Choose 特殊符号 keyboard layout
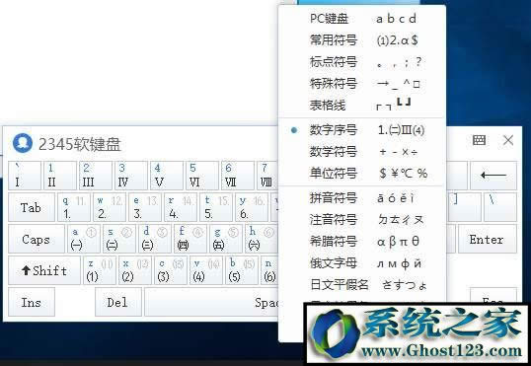 (x=361, y=83)
